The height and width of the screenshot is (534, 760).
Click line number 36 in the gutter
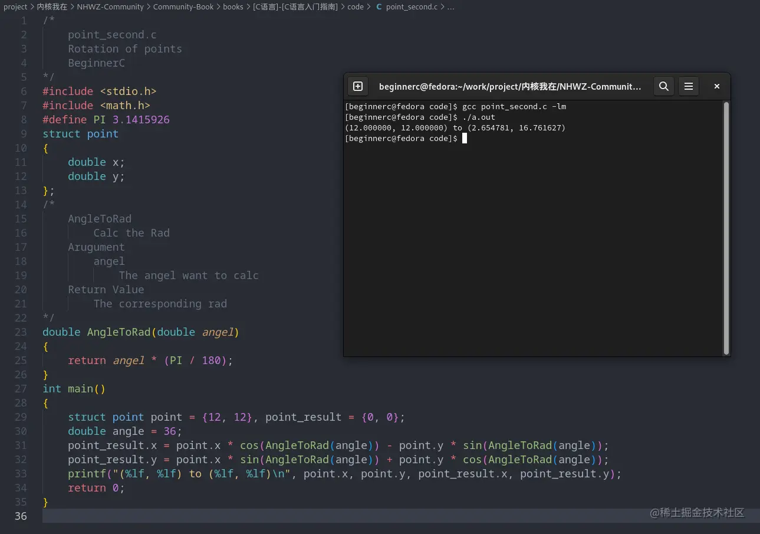21,516
